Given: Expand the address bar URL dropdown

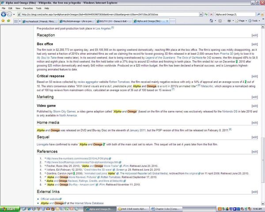Looking at the screenshot, I should coord(201,15).
